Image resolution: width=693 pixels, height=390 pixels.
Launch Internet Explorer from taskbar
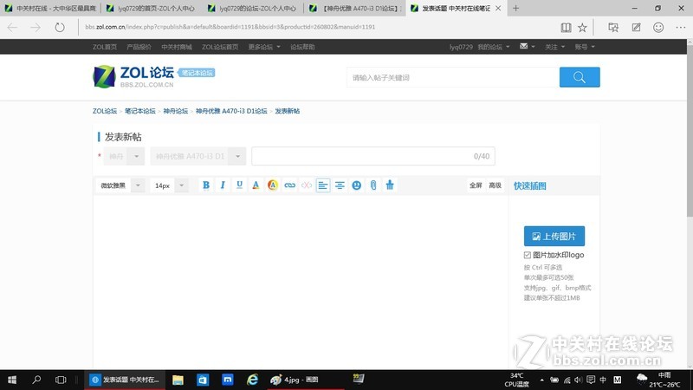[x=252, y=380]
